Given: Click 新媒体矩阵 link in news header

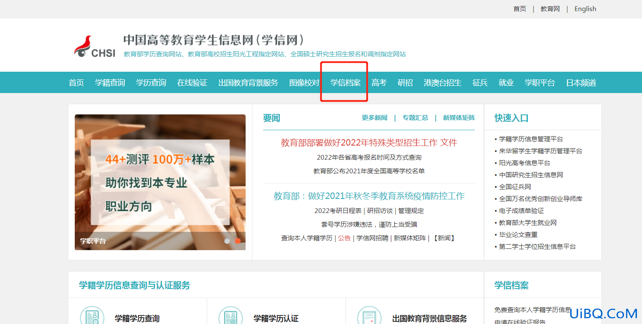Looking at the screenshot, I should 459,118.
